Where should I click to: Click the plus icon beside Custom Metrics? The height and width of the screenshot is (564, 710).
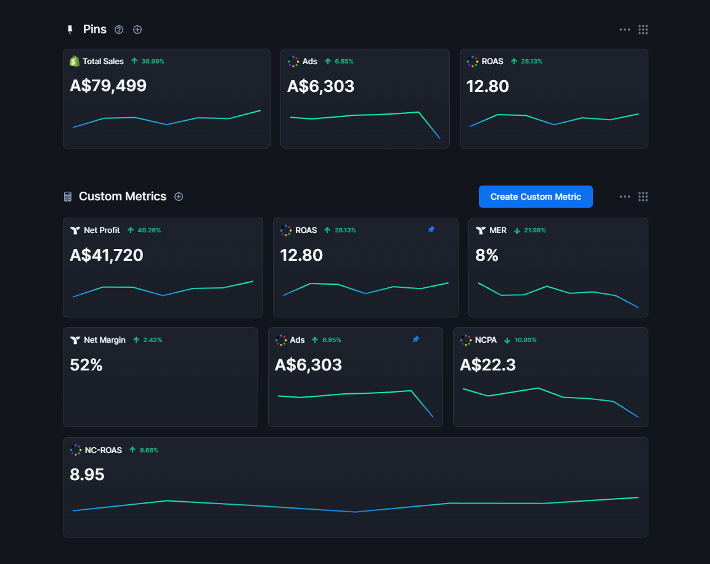(179, 197)
